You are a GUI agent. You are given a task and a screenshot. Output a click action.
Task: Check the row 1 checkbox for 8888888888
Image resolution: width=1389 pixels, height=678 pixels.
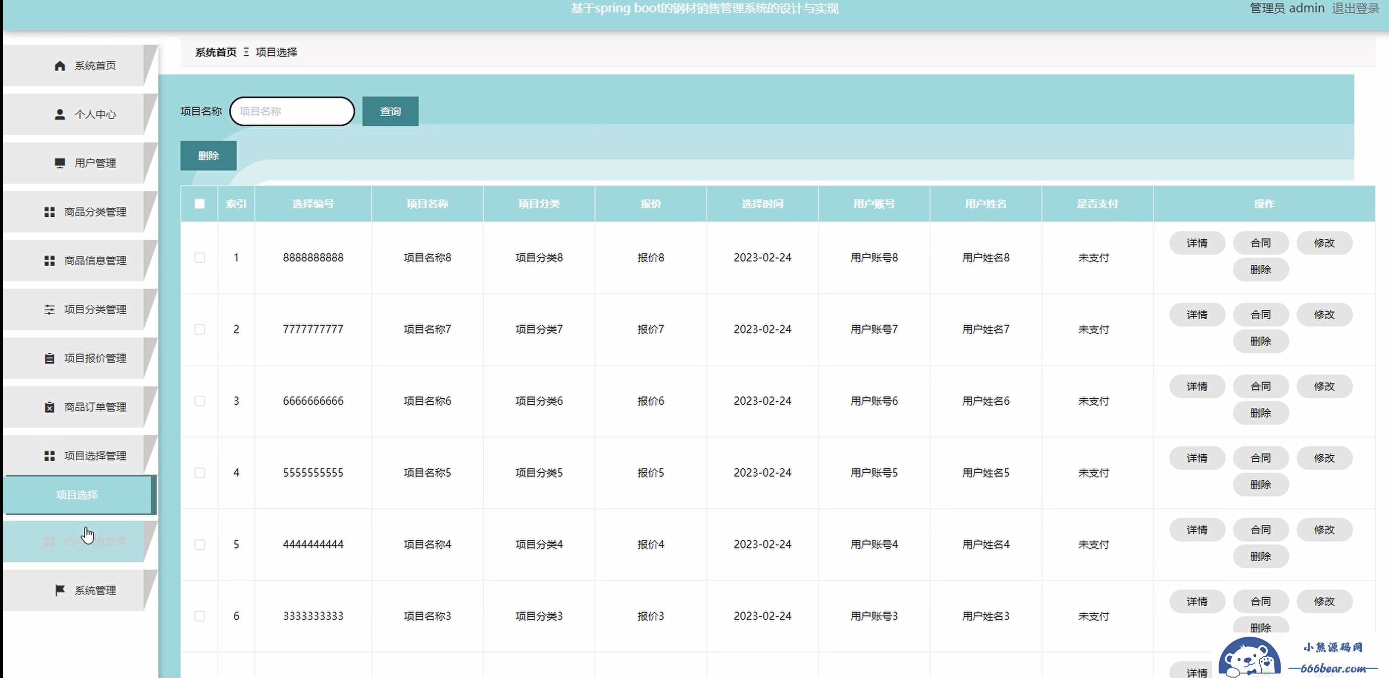[x=200, y=258]
